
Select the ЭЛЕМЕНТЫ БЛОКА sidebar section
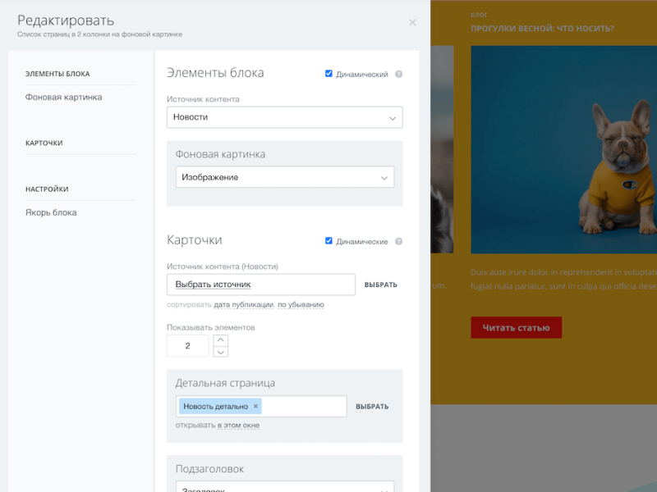[57, 74]
